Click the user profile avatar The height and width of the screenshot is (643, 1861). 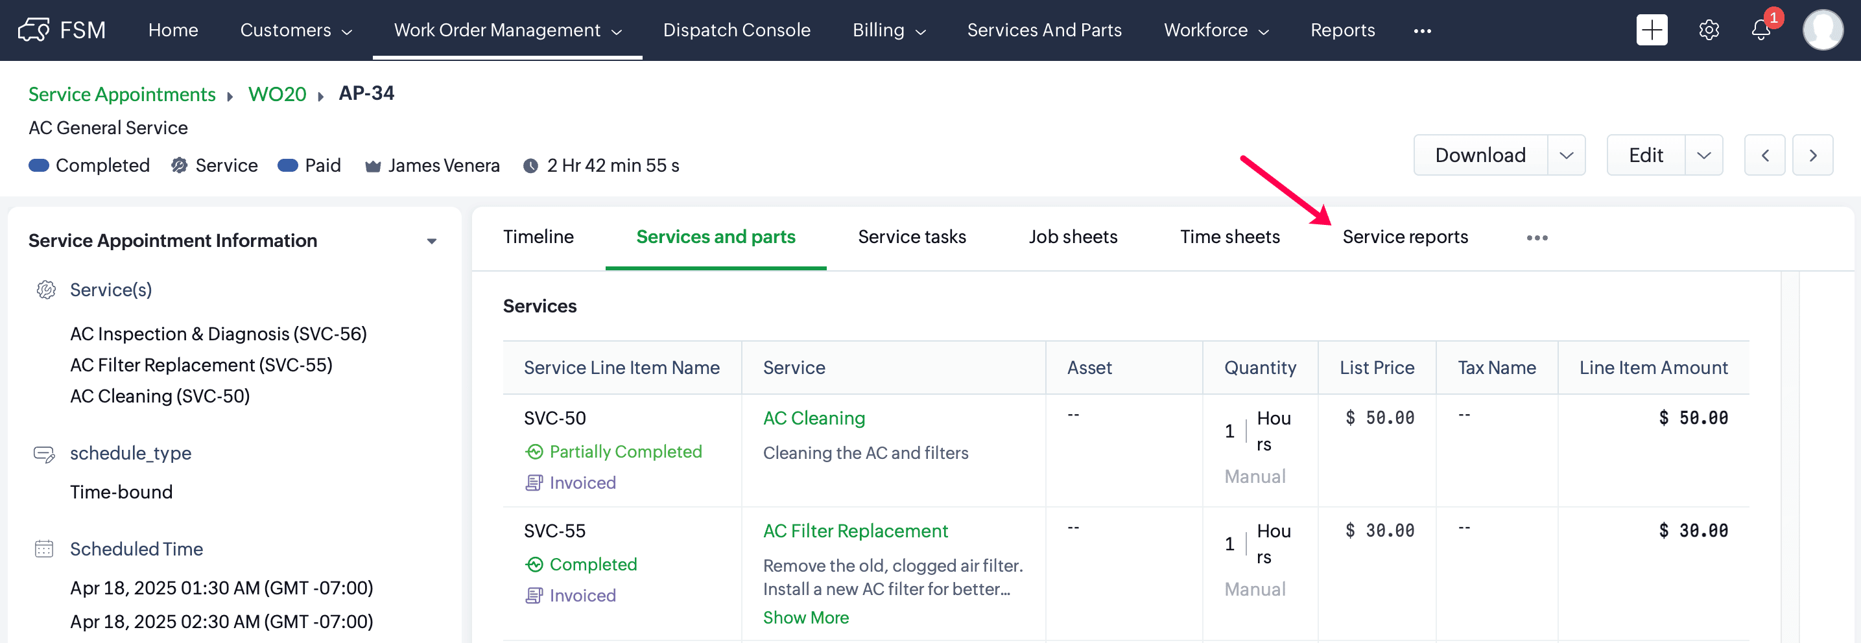click(x=1822, y=30)
